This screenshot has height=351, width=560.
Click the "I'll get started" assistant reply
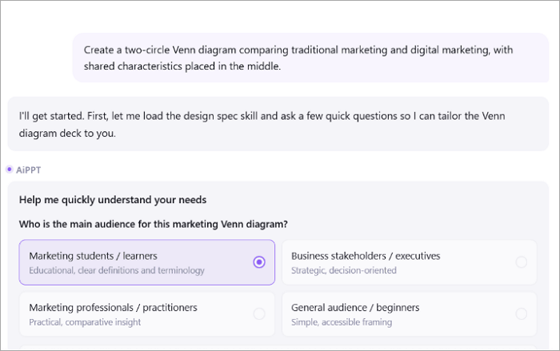278,124
